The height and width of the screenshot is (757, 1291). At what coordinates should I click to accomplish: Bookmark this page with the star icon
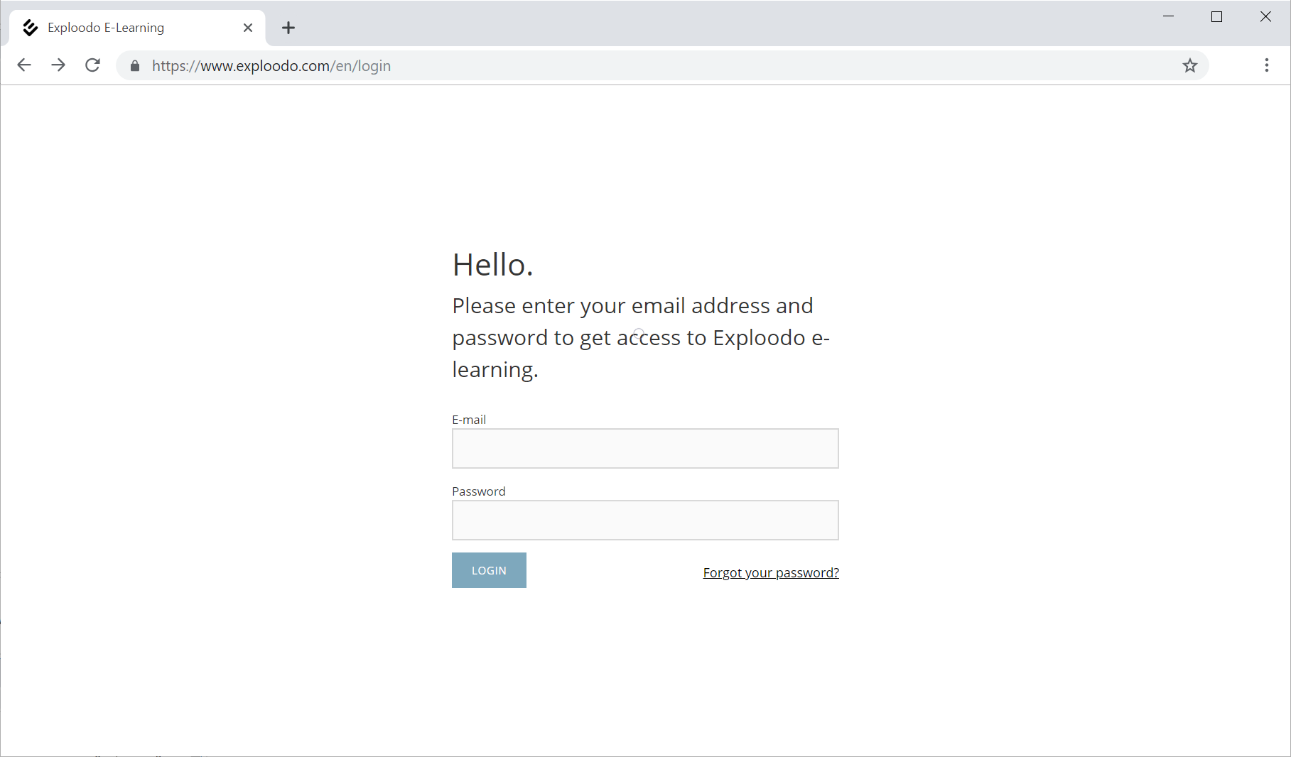click(x=1190, y=66)
